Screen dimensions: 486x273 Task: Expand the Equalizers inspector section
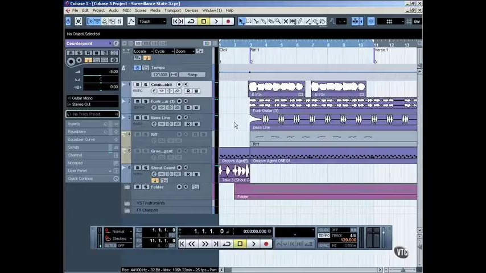click(x=77, y=131)
